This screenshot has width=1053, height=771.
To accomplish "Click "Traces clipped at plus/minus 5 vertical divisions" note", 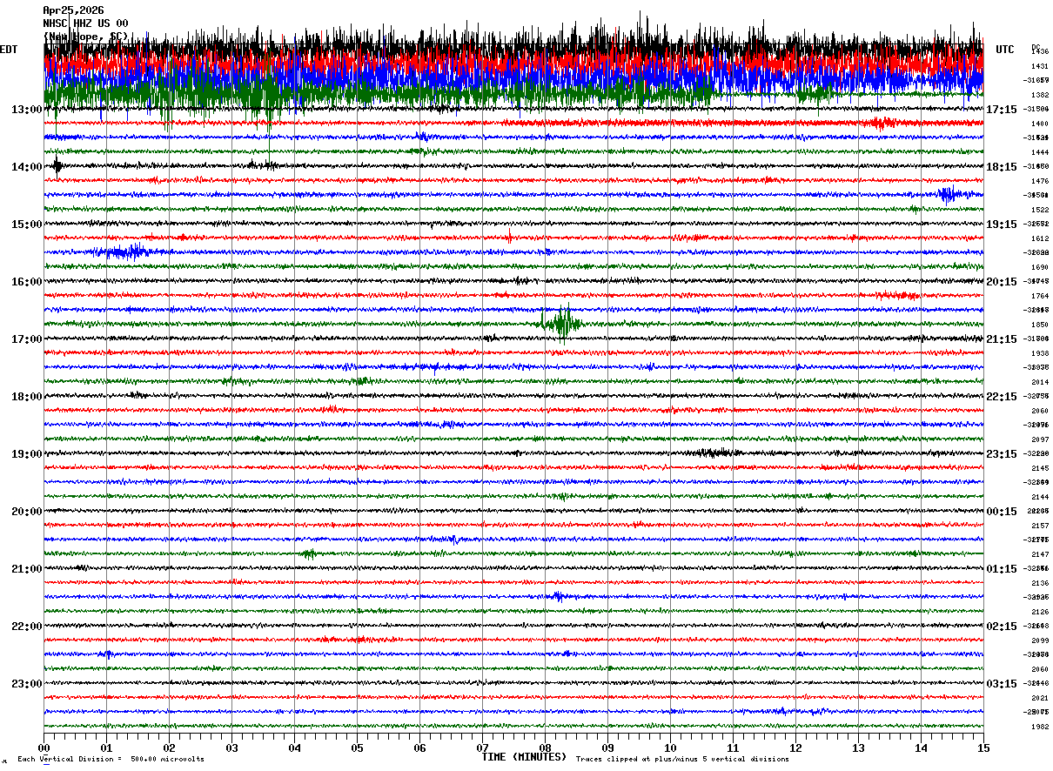I will coord(682,760).
